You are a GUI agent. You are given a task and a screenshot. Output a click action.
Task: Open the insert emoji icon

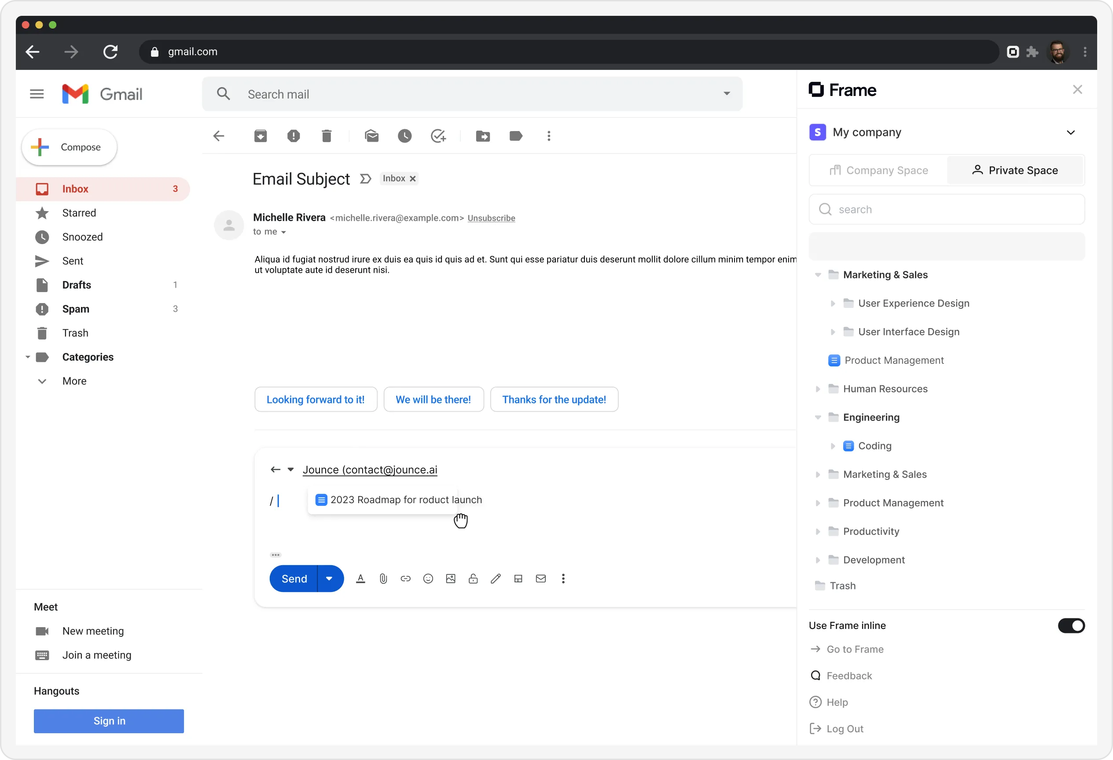pyautogui.click(x=428, y=579)
